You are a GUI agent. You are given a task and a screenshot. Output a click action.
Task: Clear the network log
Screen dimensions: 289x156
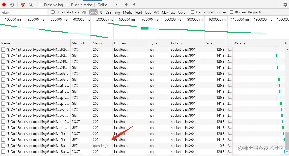point(12,5)
